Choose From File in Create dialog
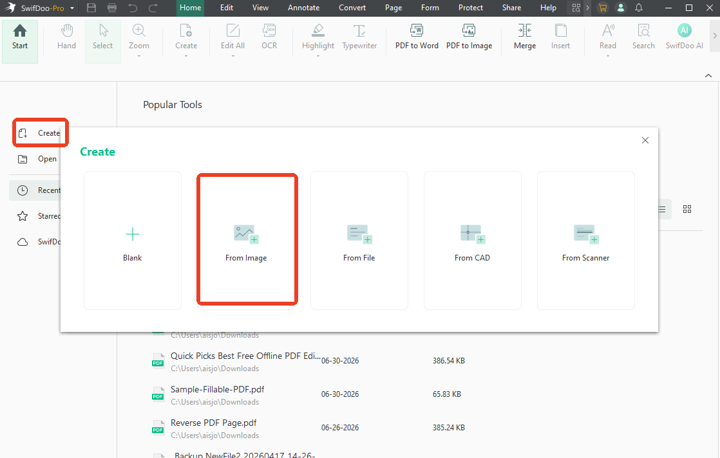 click(x=359, y=241)
